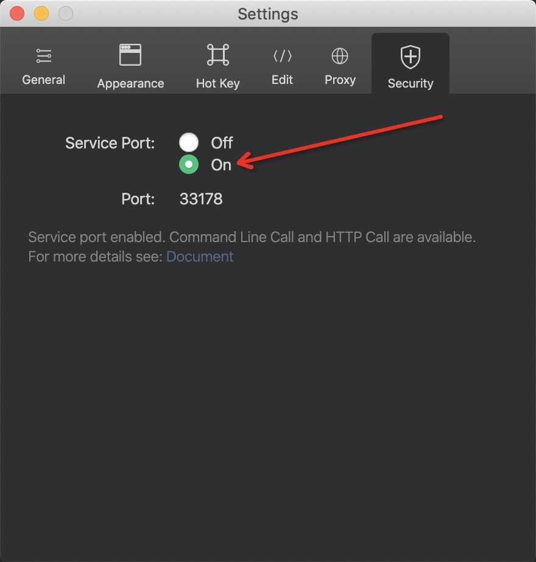
Task: Go to the Edit tab label
Action: (x=282, y=80)
